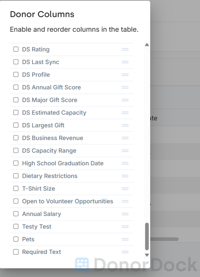Screen dimensions: 200x277
Task: Enable the Open to Volunteer Opportunities column
Action: pos(16,201)
